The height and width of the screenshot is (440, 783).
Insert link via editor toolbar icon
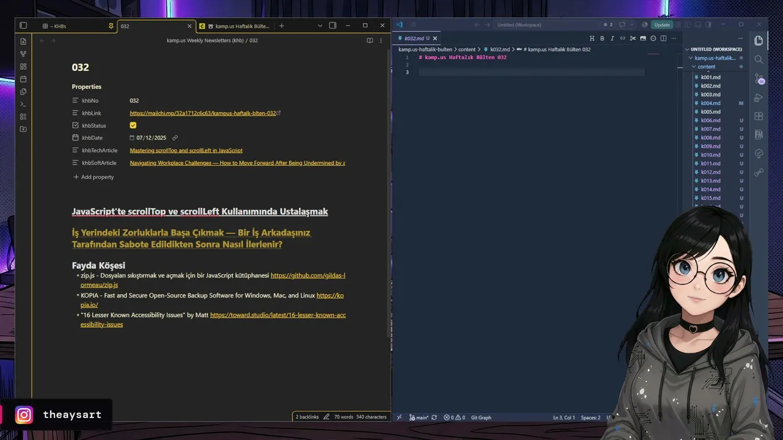tap(623, 38)
